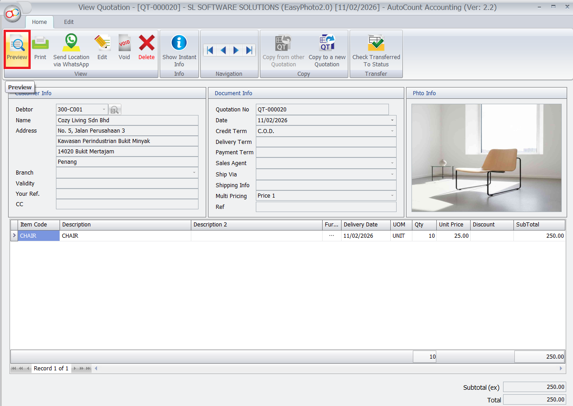Navigate to the last quotation record

click(249, 50)
